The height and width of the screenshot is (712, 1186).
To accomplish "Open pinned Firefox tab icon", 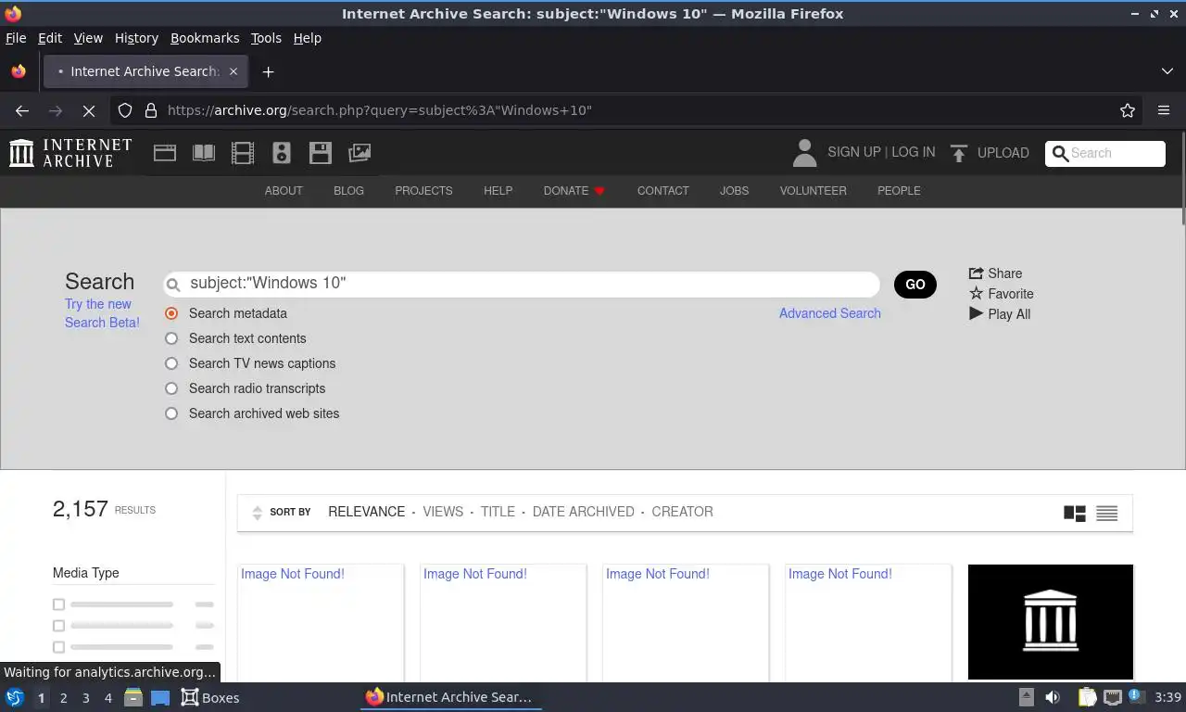I will coord(19,71).
